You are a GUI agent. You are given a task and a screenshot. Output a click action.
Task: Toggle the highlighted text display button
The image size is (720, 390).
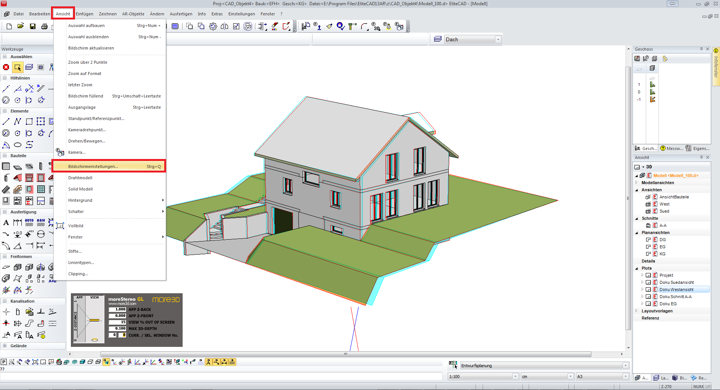pos(208,362)
